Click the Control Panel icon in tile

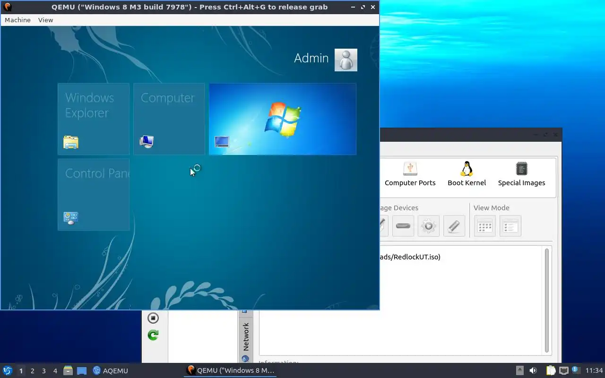71,218
